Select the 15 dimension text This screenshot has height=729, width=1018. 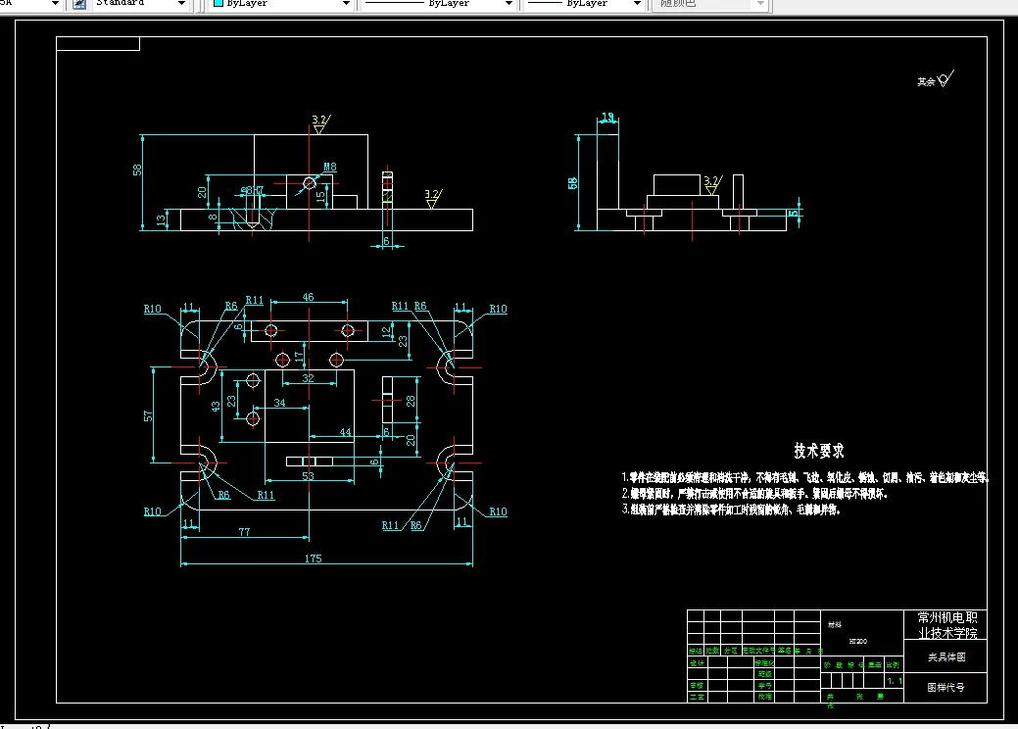tap(320, 196)
